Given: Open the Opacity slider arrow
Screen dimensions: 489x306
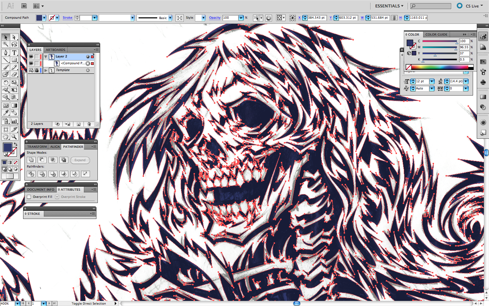Looking at the screenshot, I should (x=241, y=18).
